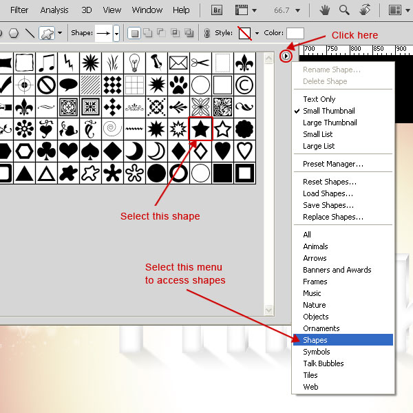This screenshot has width=413, height=413.
Task: Click shape picker scrollbar down arrow
Action: pos(268,310)
